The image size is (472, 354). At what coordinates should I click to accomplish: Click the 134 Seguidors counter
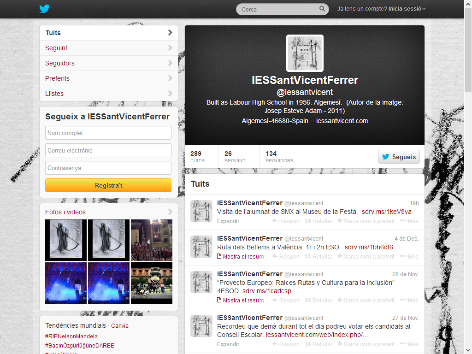pos(279,157)
